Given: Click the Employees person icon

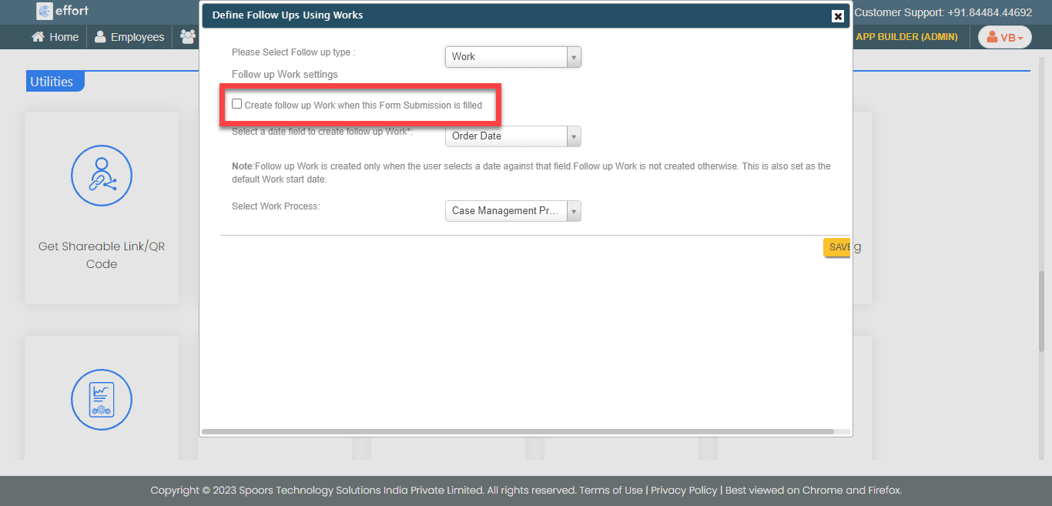Looking at the screenshot, I should coord(100,37).
